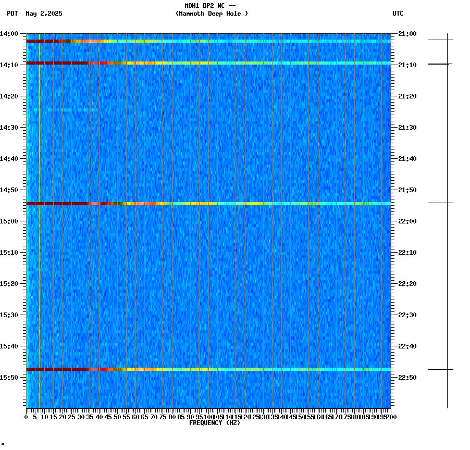470x450 pixels.
Task: Click the UTC timezone label
Action: 398,14
